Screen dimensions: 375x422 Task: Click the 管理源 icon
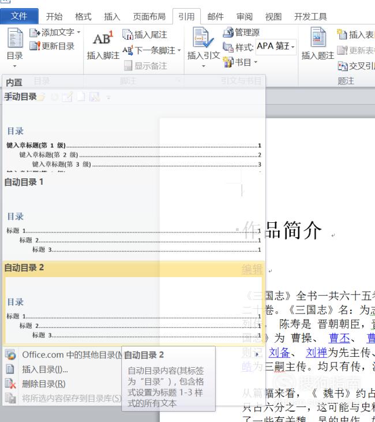tap(228, 32)
